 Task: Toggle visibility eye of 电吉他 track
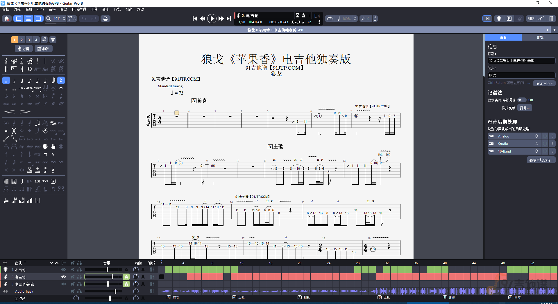[x=63, y=277]
